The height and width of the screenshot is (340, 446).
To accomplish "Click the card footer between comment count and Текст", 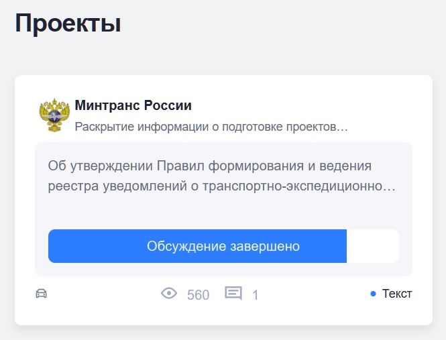I will [312, 294].
